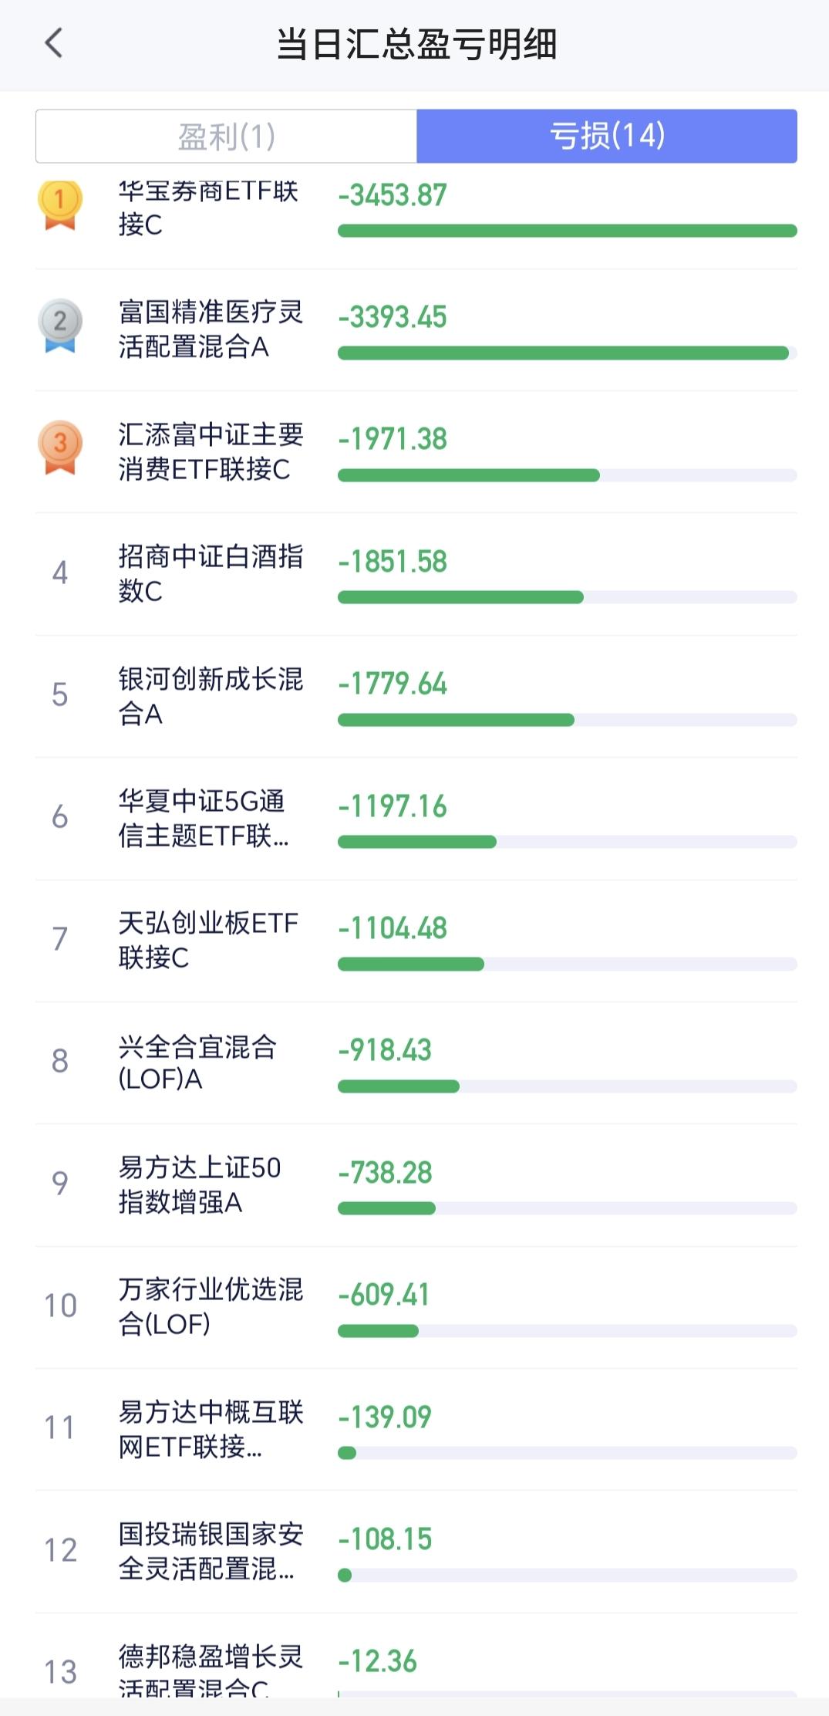
Task: Click the -3453.87 loss progress bar
Action: click(567, 231)
